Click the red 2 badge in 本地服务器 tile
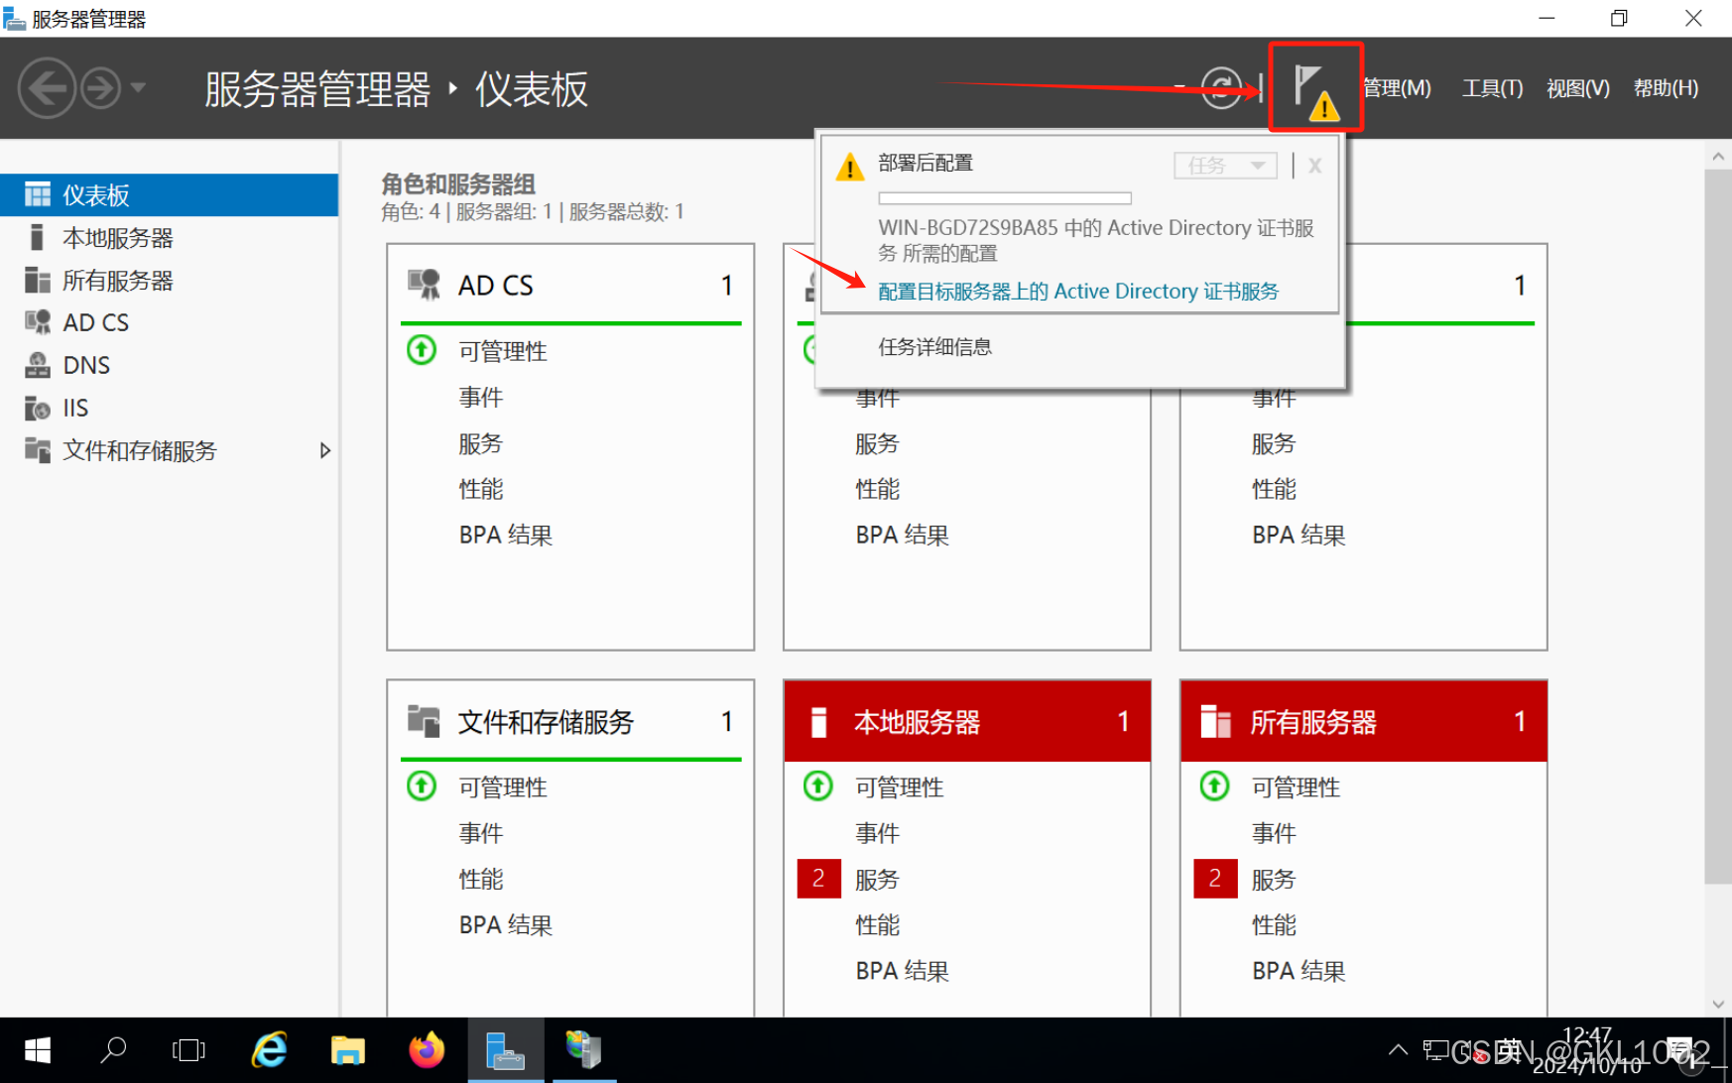This screenshot has width=1732, height=1083. click(x=818, y=879)
